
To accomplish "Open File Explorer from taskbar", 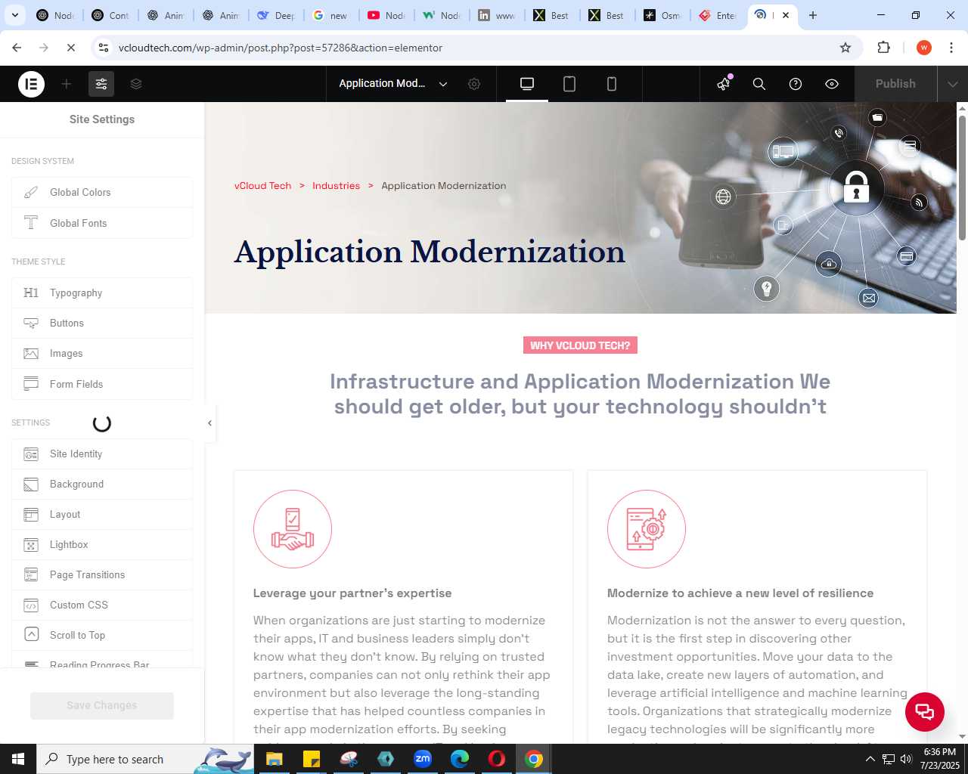I will click(274, 759).
